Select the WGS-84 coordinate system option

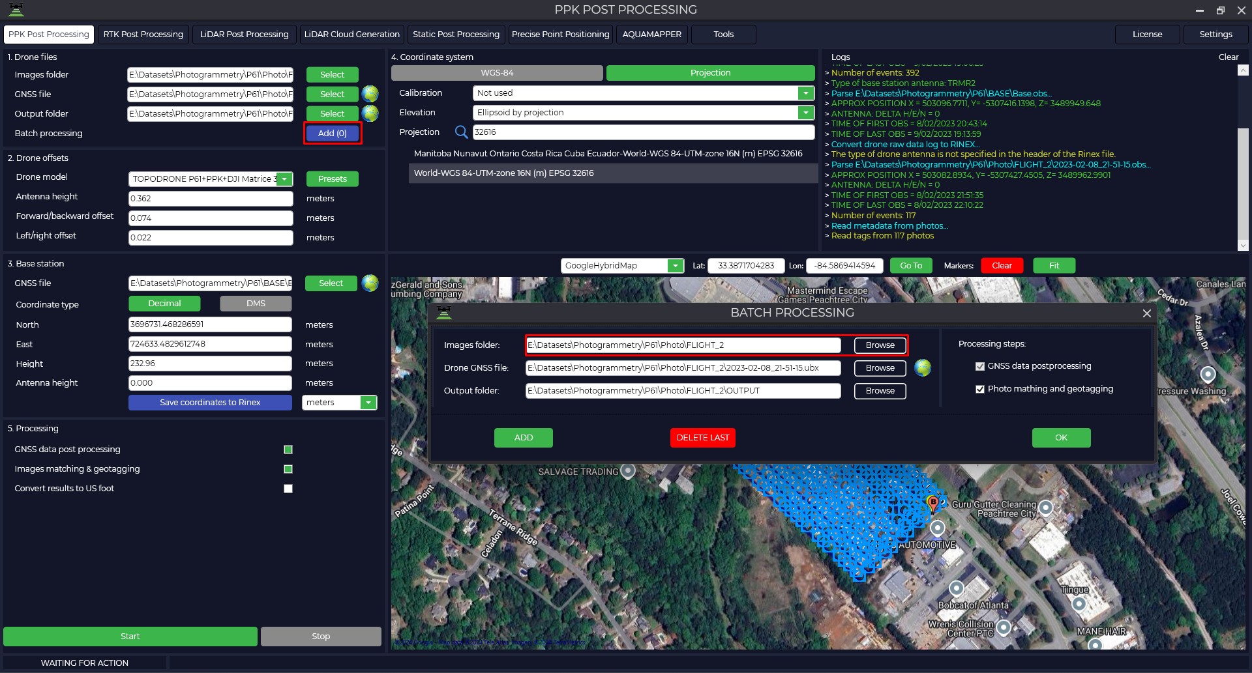(x=497, y=73)
